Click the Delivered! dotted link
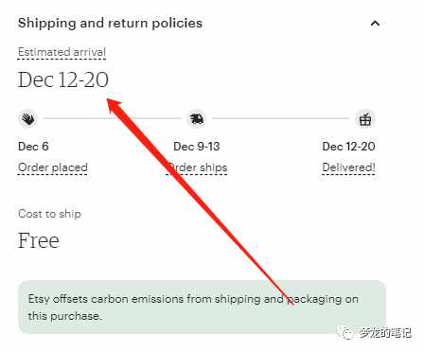This screenshot has width=424, height=351. coord(348,167)
